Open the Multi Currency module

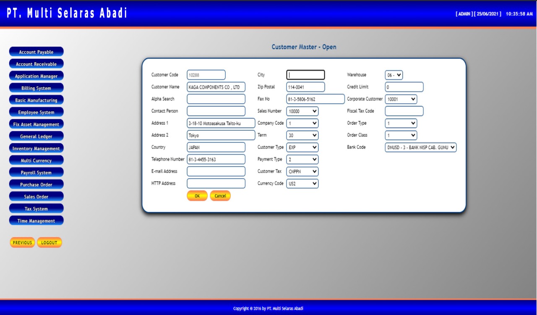click(36, 160)
